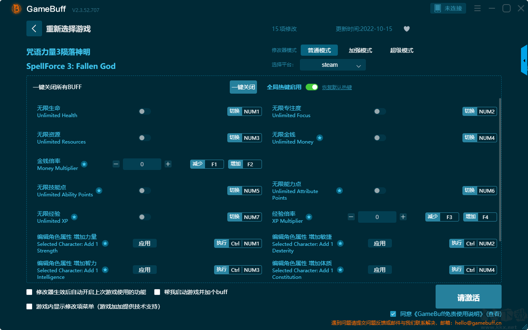528x330 pixels.
Task: Click the heart favorite icon
Action: pyautogui.click(x=406, y=29)
